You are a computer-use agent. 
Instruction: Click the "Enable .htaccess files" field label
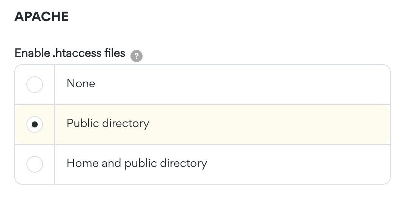[70, 53]
